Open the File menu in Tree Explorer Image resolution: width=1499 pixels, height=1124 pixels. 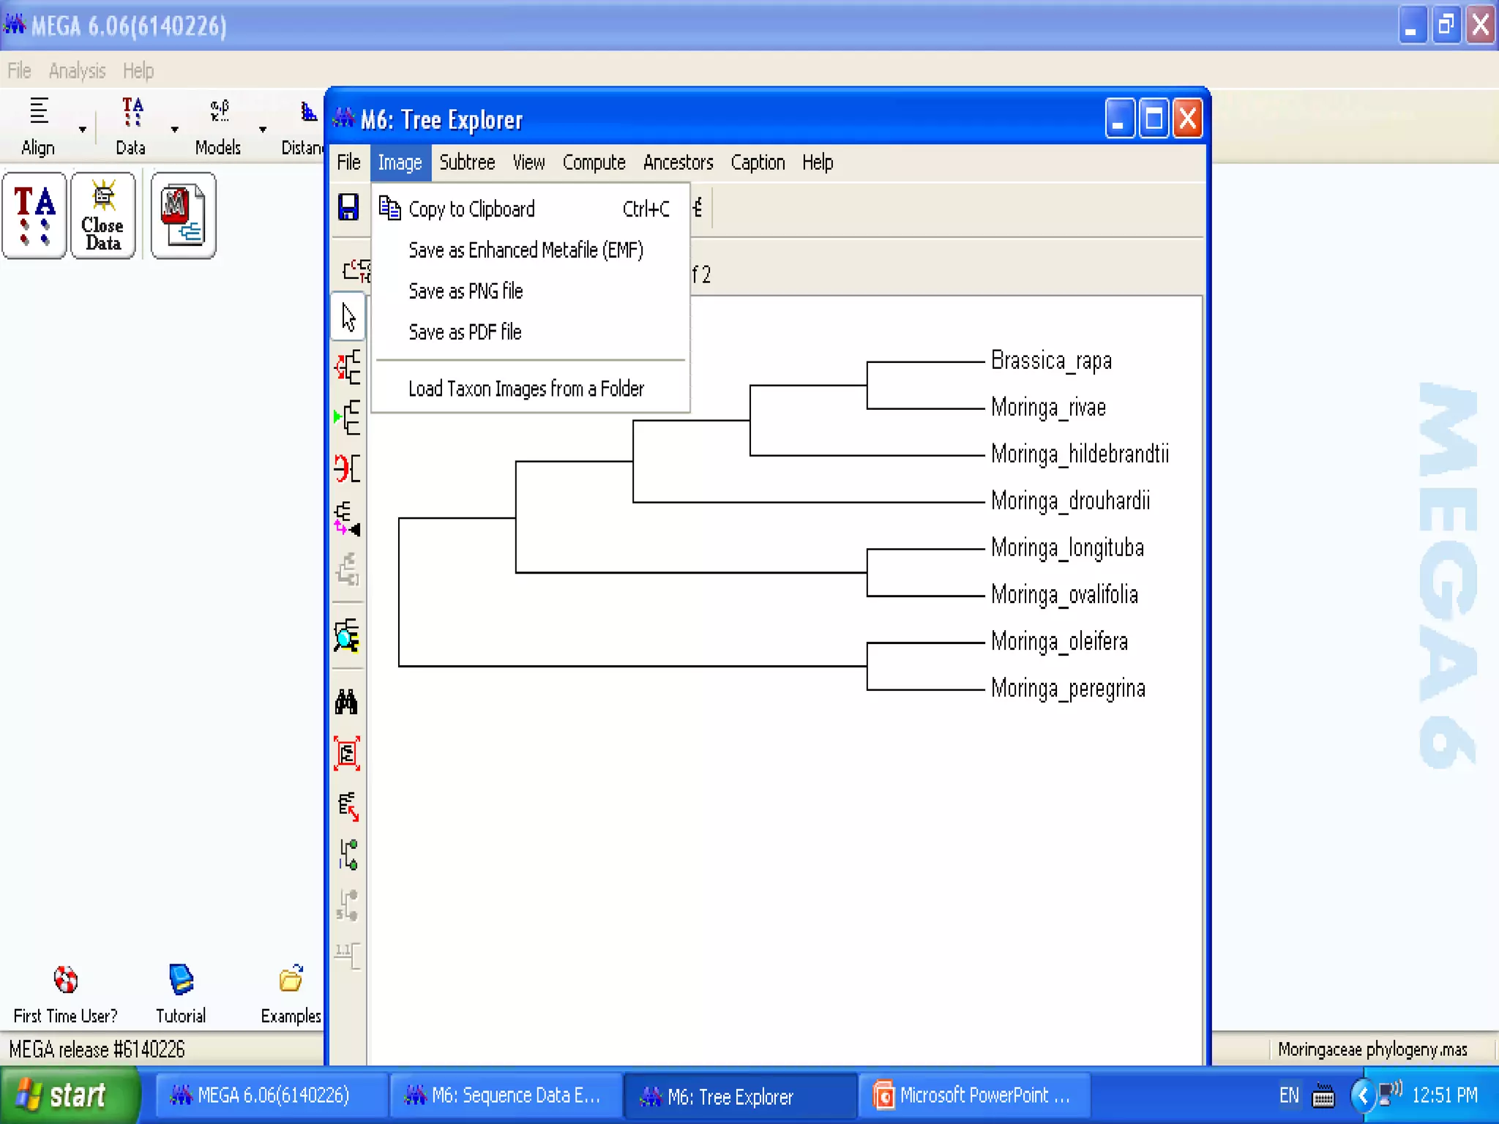pyautogui.click(x=348, y=162)
